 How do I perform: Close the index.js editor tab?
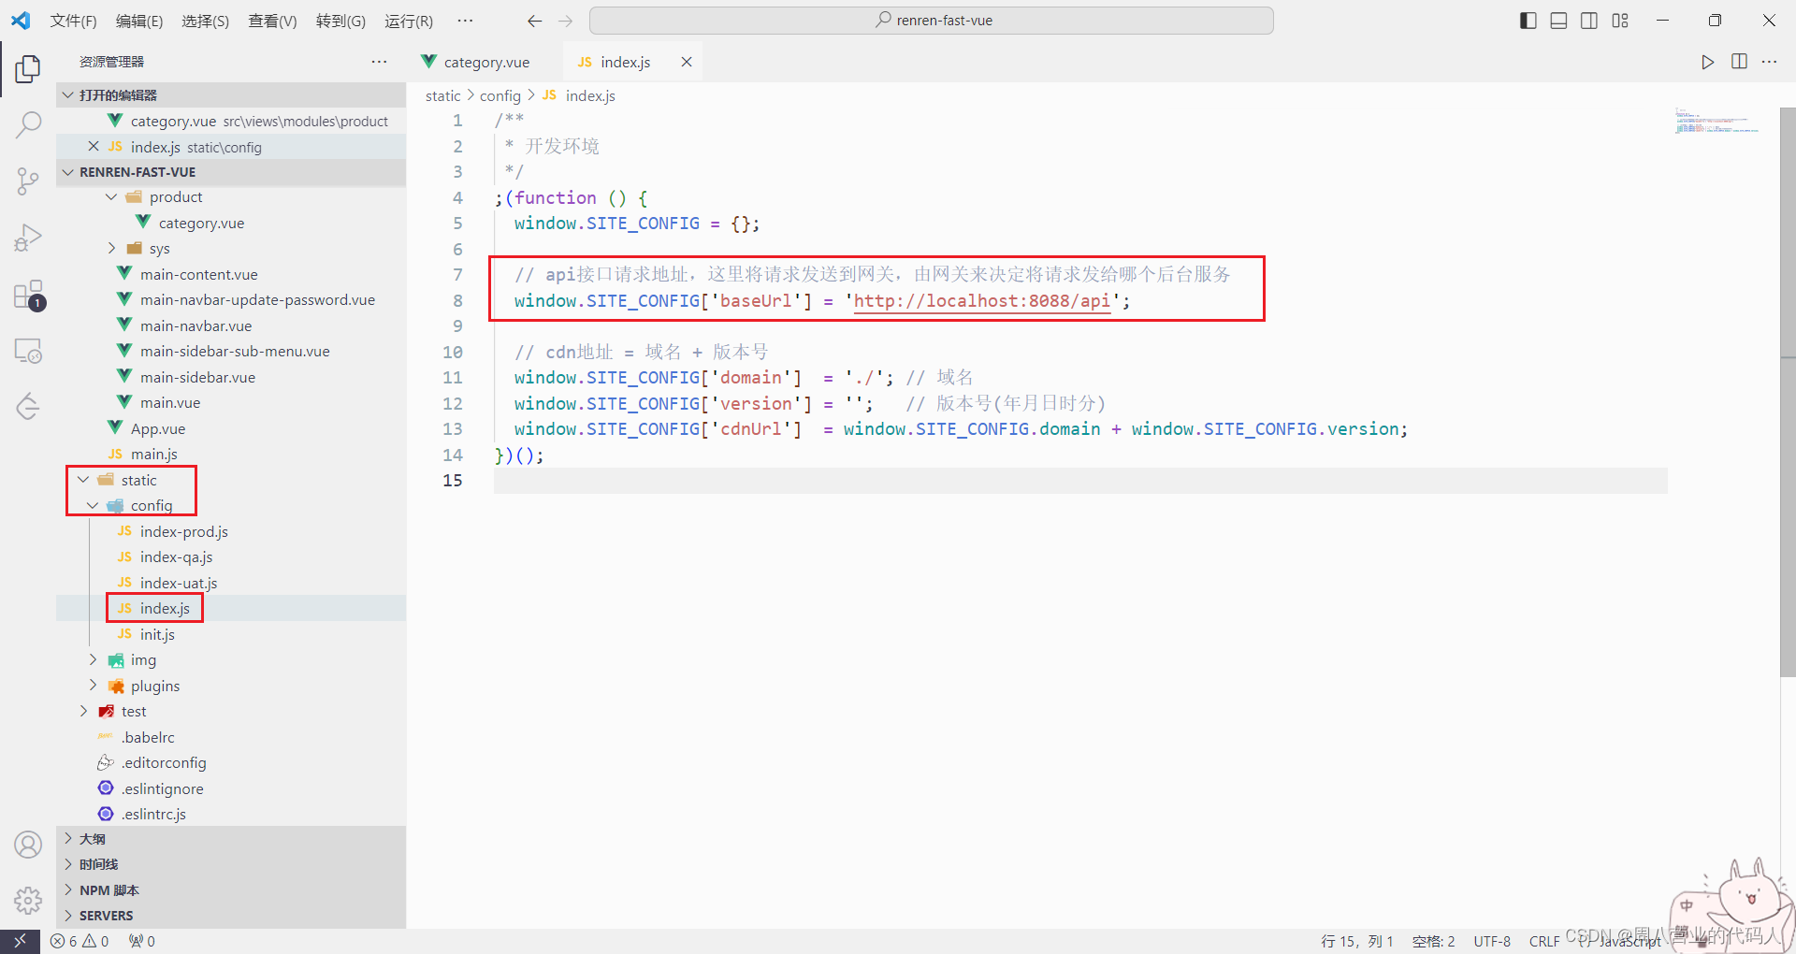click(687, 62)
